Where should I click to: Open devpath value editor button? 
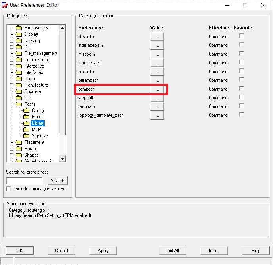(157, 37)
